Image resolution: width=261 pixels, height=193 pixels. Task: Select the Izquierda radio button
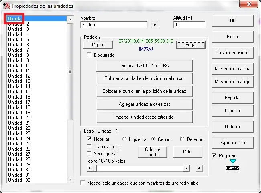pyautogui.click(x=124, y=139)
